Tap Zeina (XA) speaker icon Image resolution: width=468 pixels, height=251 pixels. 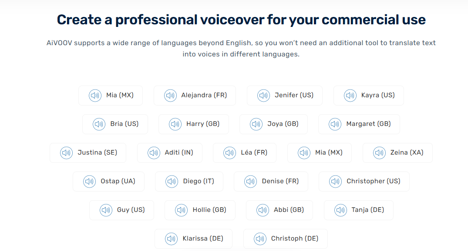(x=379, y=153)
